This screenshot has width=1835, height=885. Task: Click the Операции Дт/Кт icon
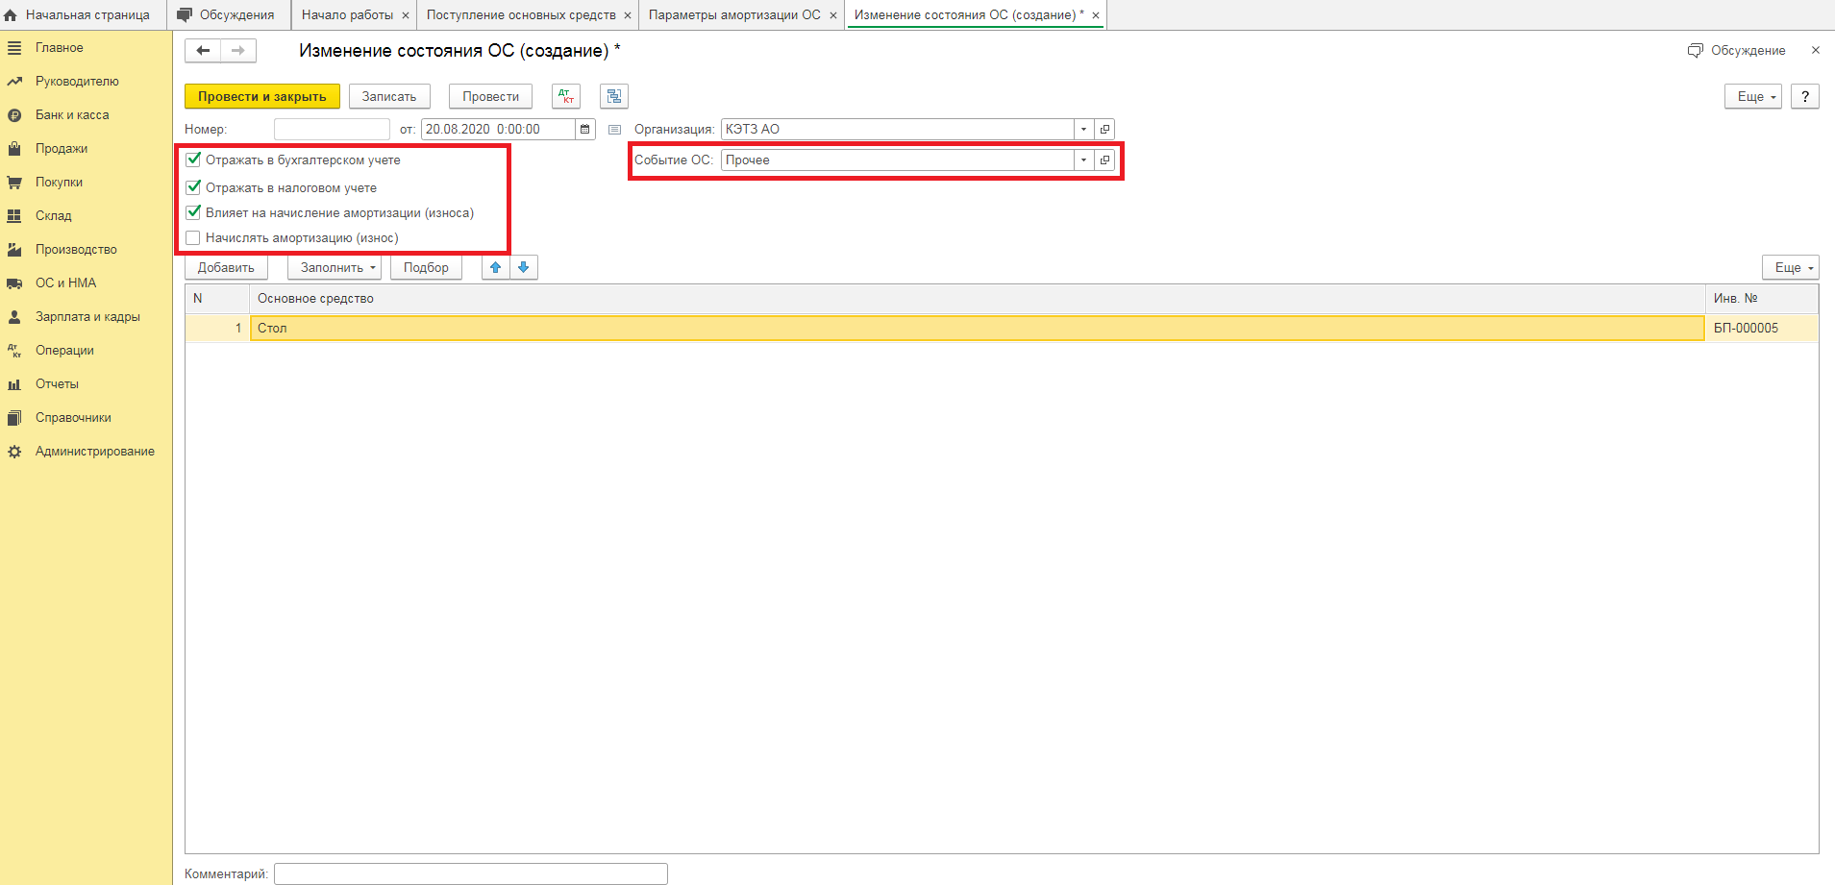(14, 351)
